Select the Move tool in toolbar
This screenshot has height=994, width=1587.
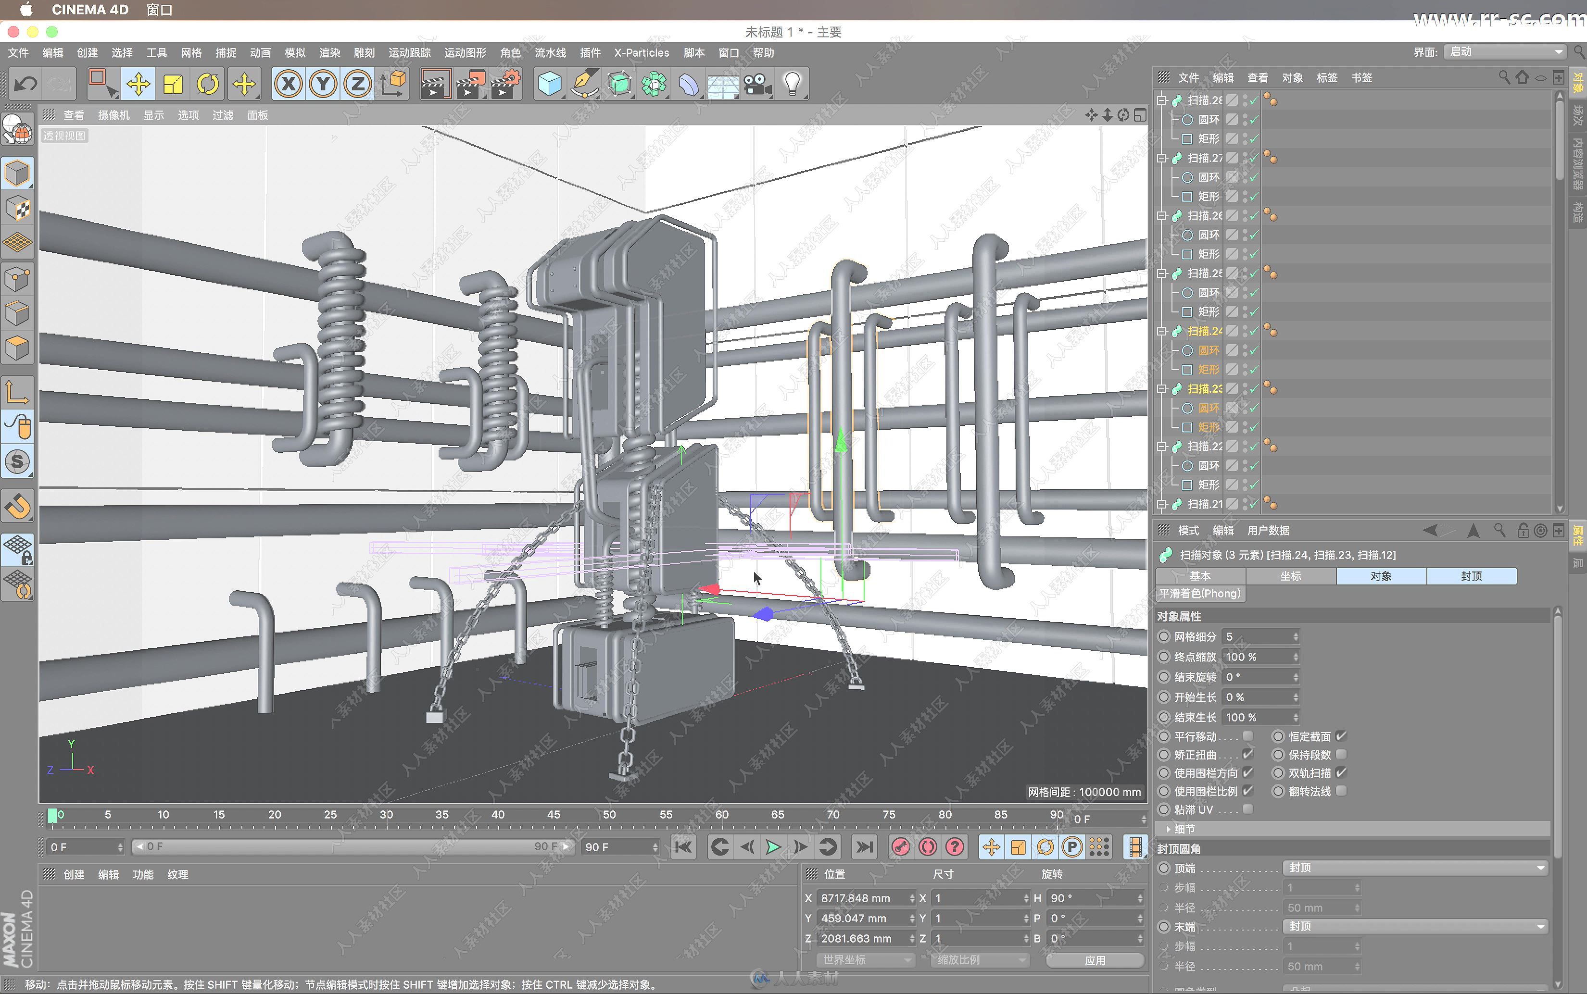coord(138,83)
